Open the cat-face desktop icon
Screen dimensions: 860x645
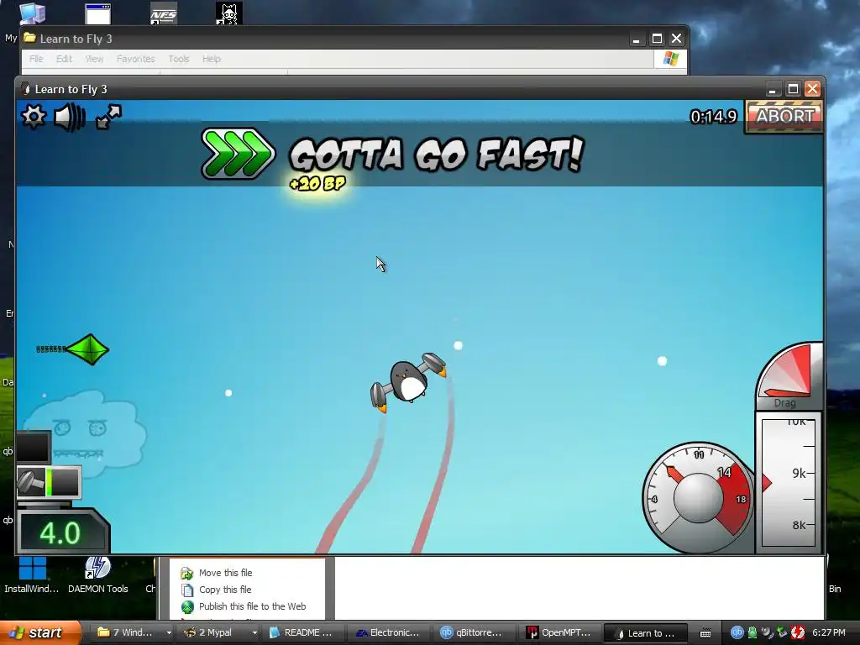click(228, 13)
